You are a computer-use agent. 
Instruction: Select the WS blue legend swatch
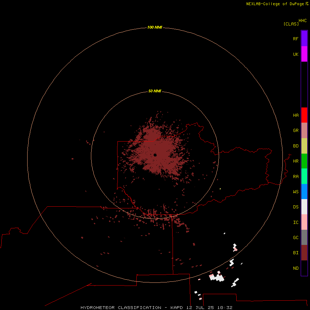[x=304, y=192]
